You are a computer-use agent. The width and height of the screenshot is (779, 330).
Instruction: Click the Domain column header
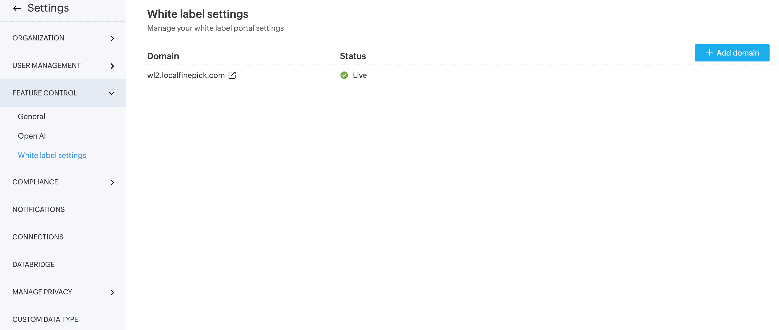[x=163, y=56]
